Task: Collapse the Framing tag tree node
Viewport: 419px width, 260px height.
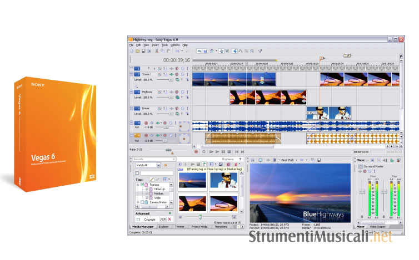Action: click(137, 184)
